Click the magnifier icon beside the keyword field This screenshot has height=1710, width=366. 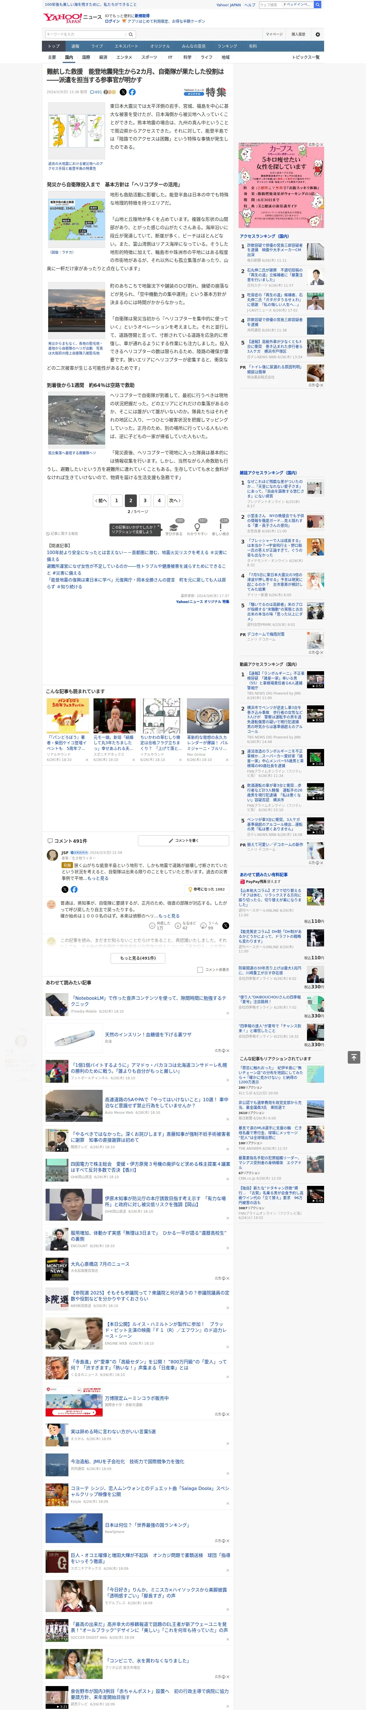click(x=131, y=34)
